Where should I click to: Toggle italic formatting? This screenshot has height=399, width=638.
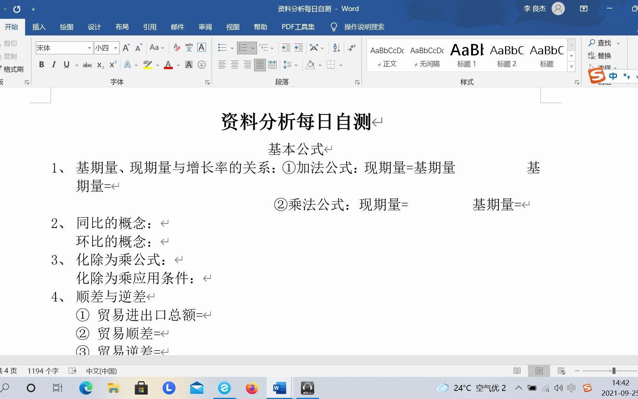tap(54, 65)
